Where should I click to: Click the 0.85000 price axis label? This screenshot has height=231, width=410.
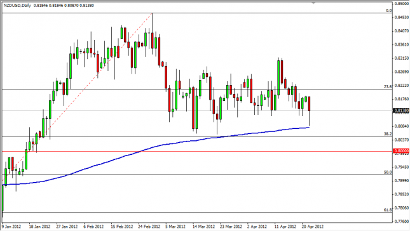click(x=402, y=4)
